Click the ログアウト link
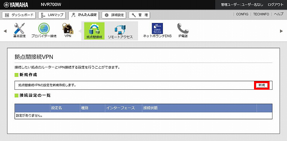287x141 pixels. (x=275, y=5)
